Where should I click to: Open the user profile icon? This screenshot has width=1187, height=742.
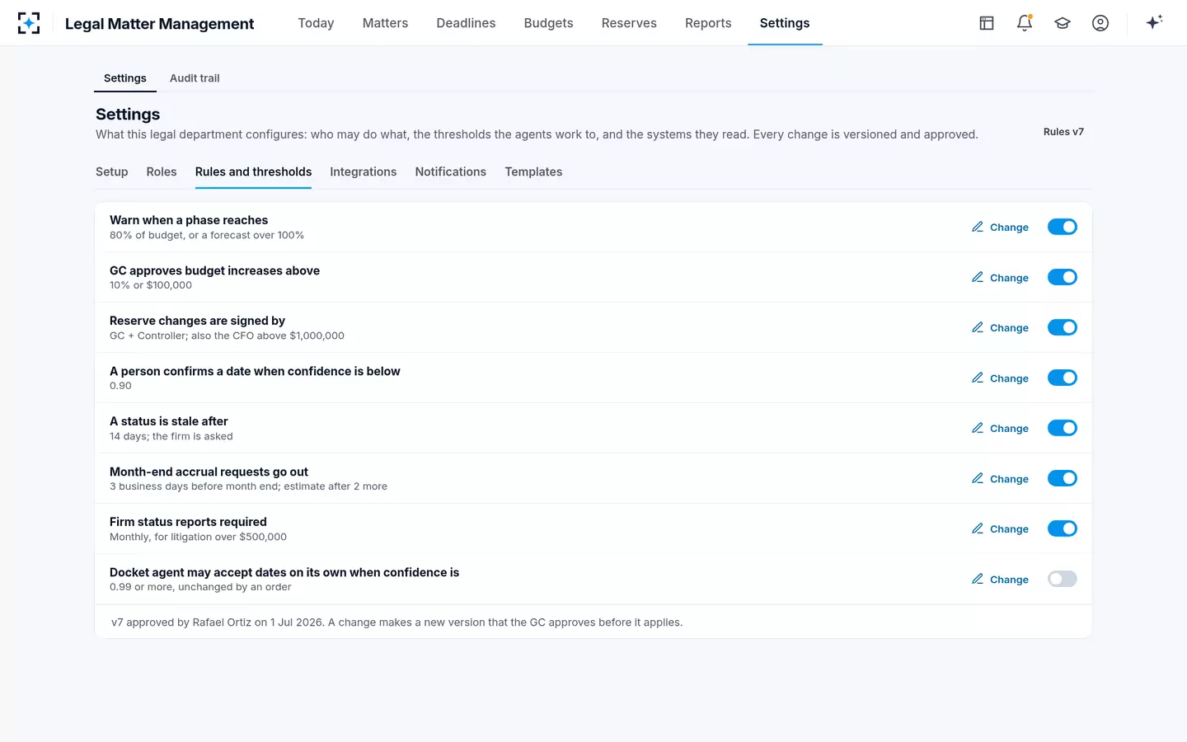click(x=1100, y=23)
